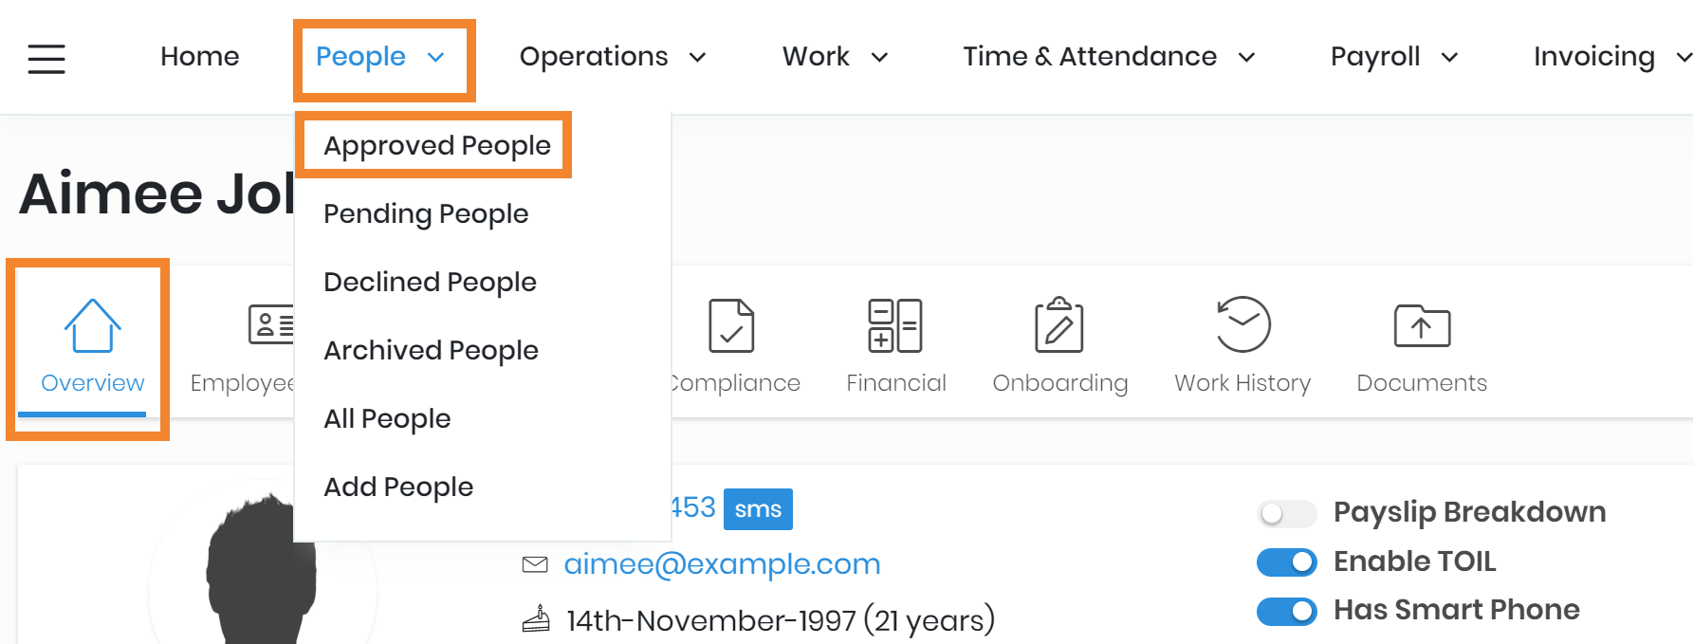Click the Employee ID card icon
Viewport: 1693px width, 644px height.
[x=270, y=326]
